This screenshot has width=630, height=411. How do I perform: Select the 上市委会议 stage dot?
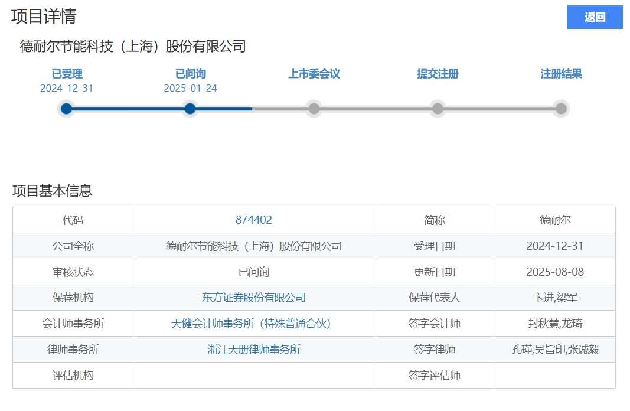(x=314, y=109)
